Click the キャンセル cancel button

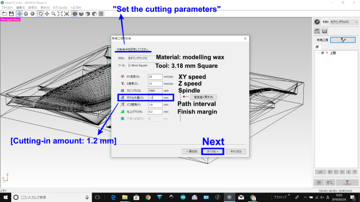pyautogui.click(x=236, y=151)
